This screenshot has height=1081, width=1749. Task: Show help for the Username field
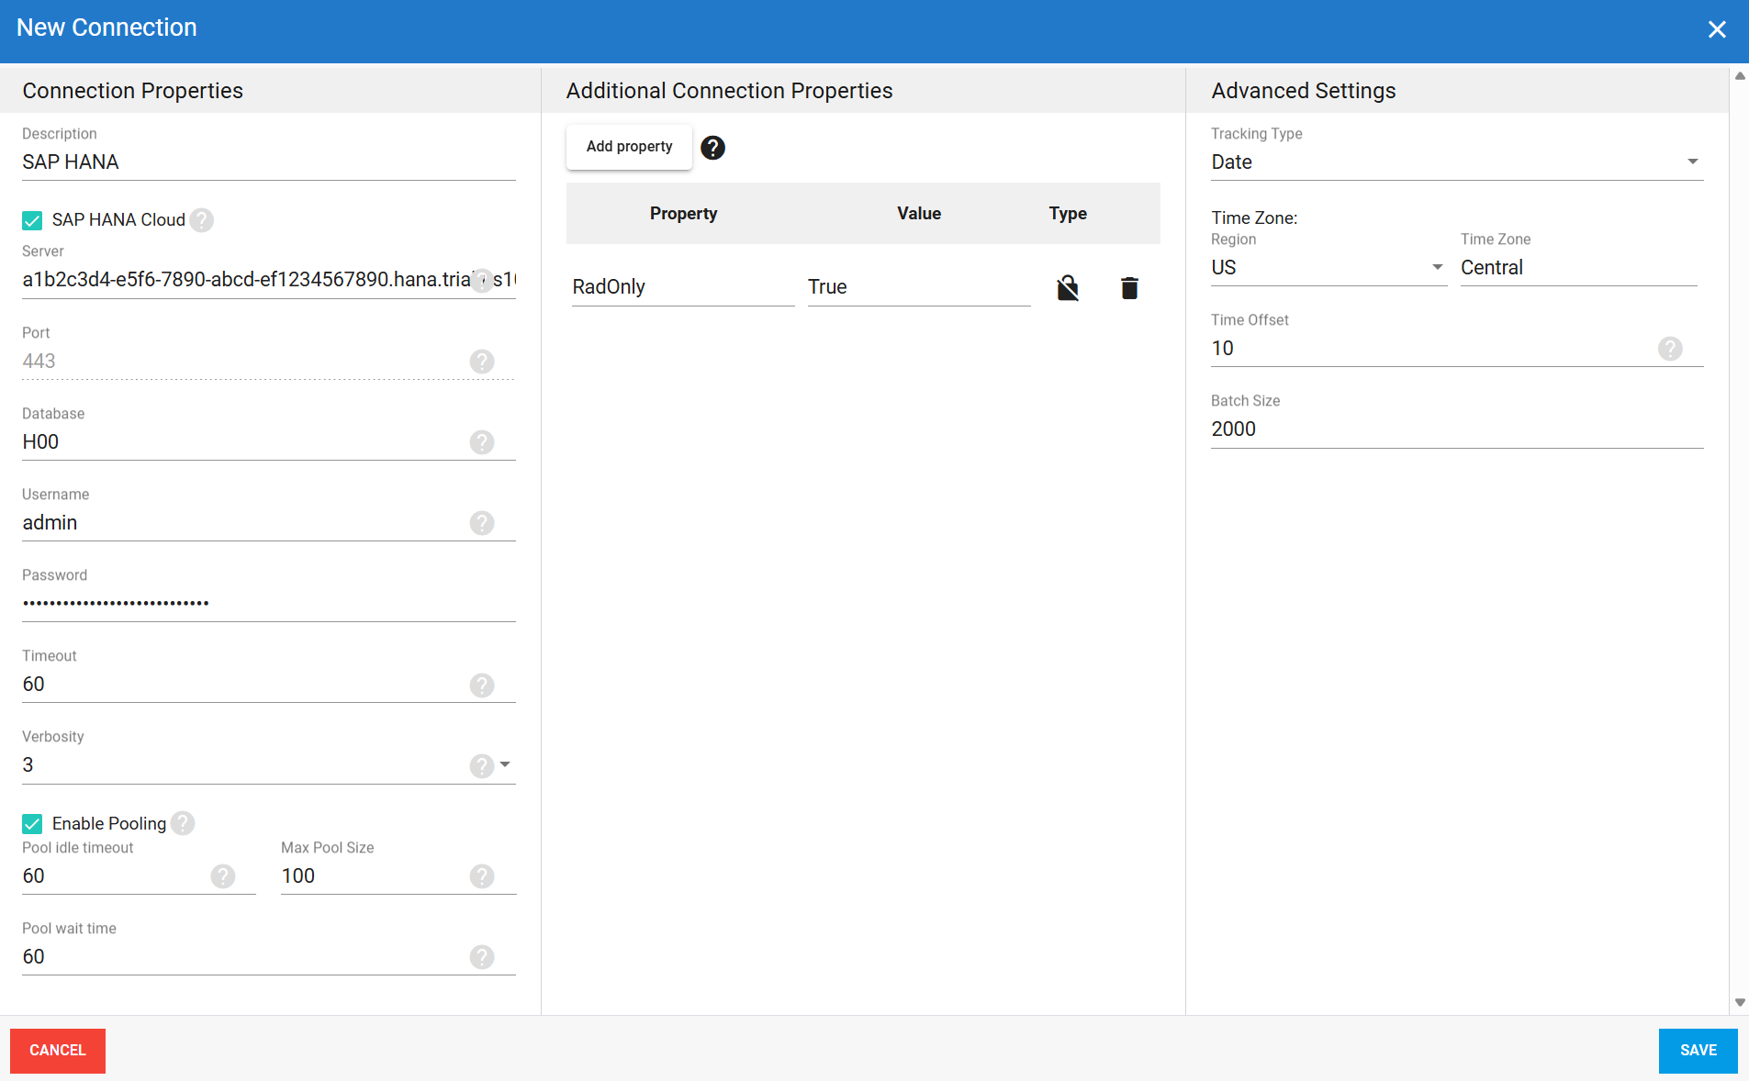pos(482,523)
